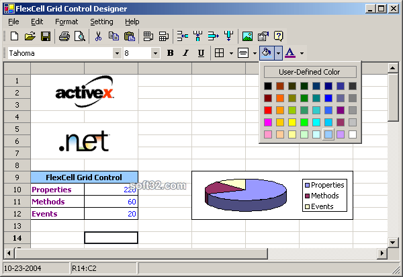Click the horizontal scrollbar right arrow
The height and width of the screenshot is (277, 403).
click(x=382, y=253)
